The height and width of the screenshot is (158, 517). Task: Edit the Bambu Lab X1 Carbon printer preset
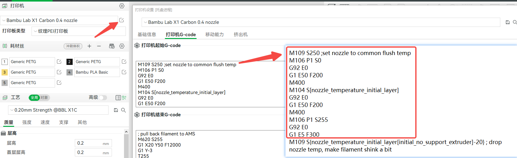tap(122, 20)
